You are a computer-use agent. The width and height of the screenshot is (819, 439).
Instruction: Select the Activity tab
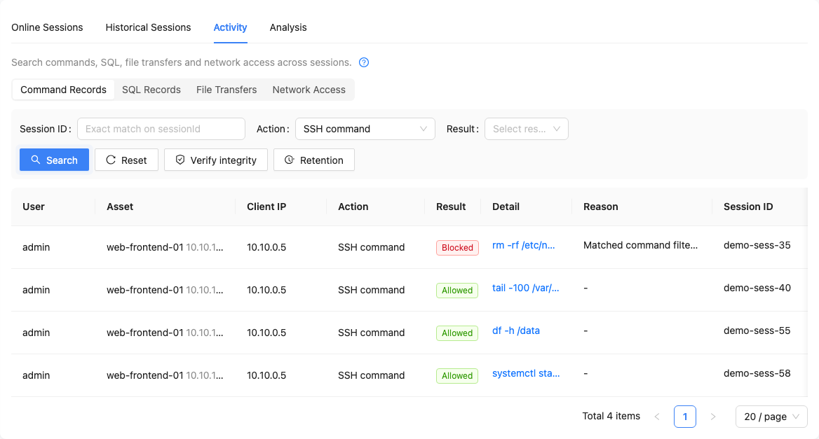click(x=230, y=27)
